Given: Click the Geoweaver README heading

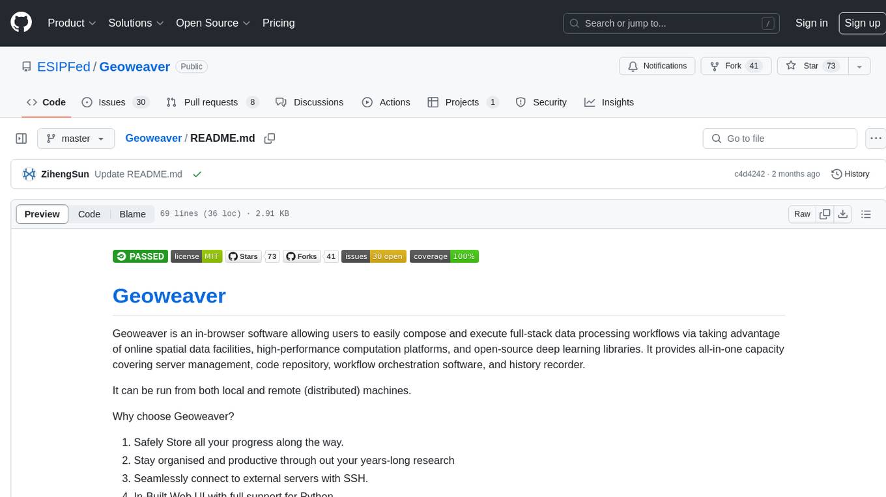Looking at the screenshot, I should (169, 295).
